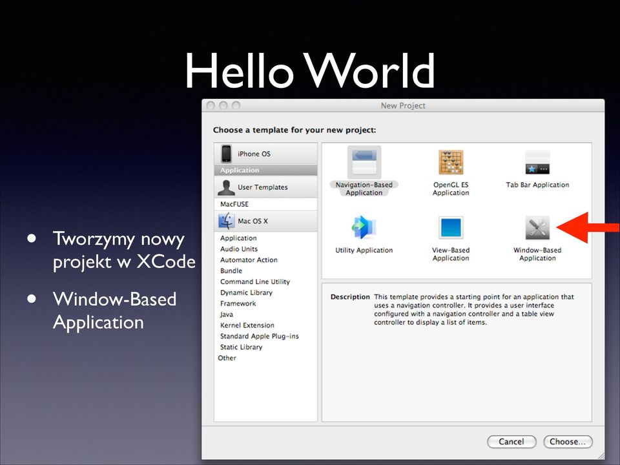Zoom the New Project window
The image size is (620, 465).
[x=236, y=105]
